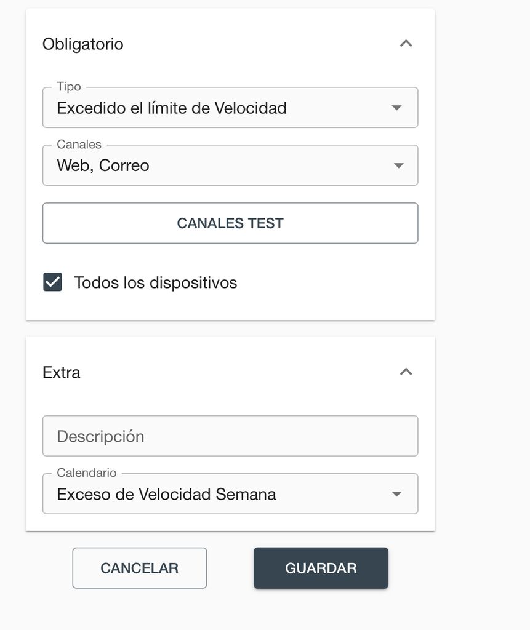The width and height of the screenshot is (530, 630).
Task: Click the Calendario dropdown arrow icon
Action: tap(397, 494)
